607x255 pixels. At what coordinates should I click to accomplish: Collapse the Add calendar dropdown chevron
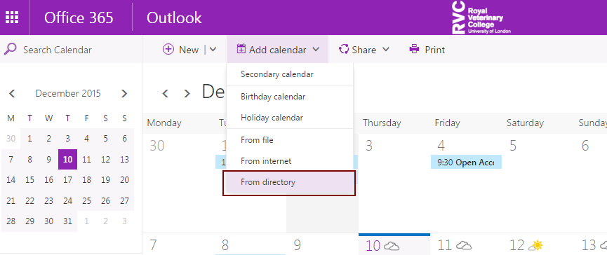pos(316,50)
